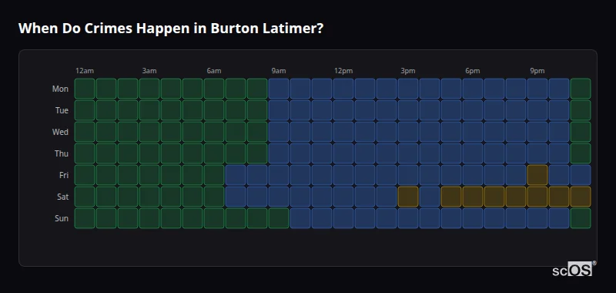Select the Saturday 12am green cell

[x=85, y=197]
